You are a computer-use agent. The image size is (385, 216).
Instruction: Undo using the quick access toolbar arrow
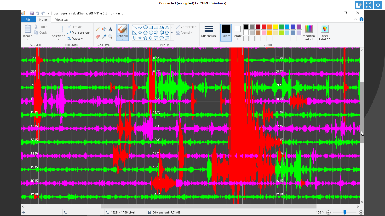37,13
